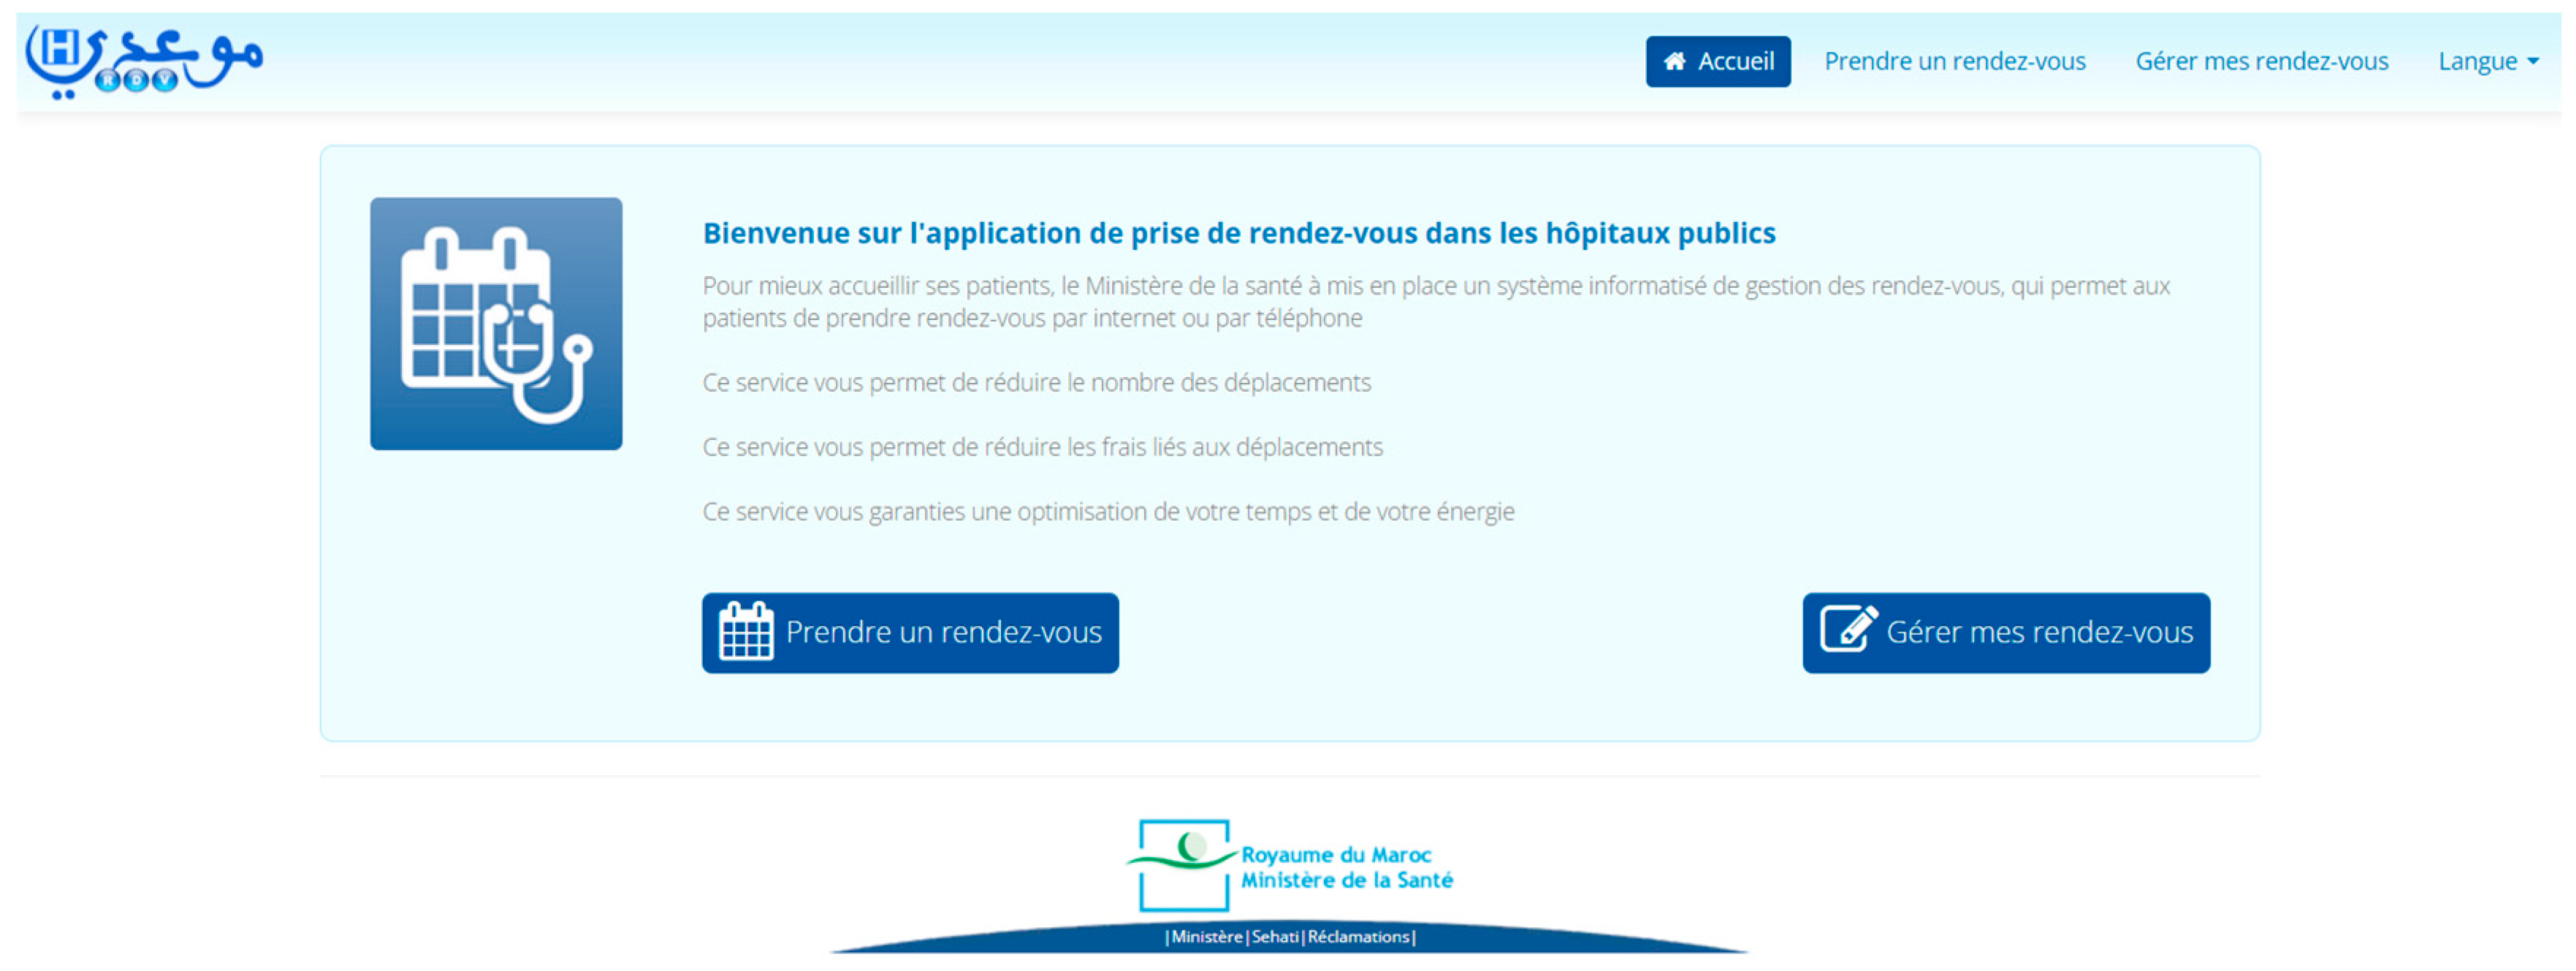Click the Bienvenue welcome heading
The image size is (2576, 971).
click(1238, 233)
